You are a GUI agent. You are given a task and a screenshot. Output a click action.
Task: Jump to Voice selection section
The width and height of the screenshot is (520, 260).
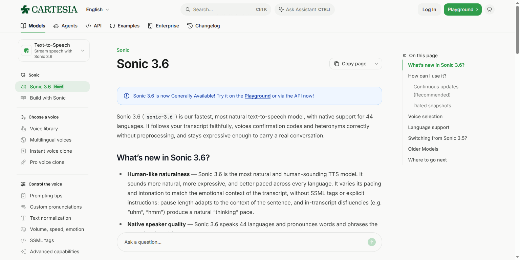tap(425, 116)
